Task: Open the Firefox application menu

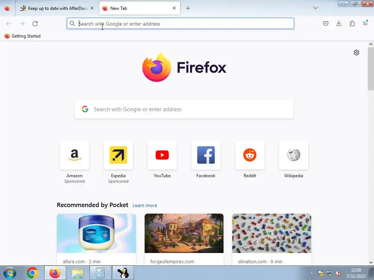Action: coord(365,23)
